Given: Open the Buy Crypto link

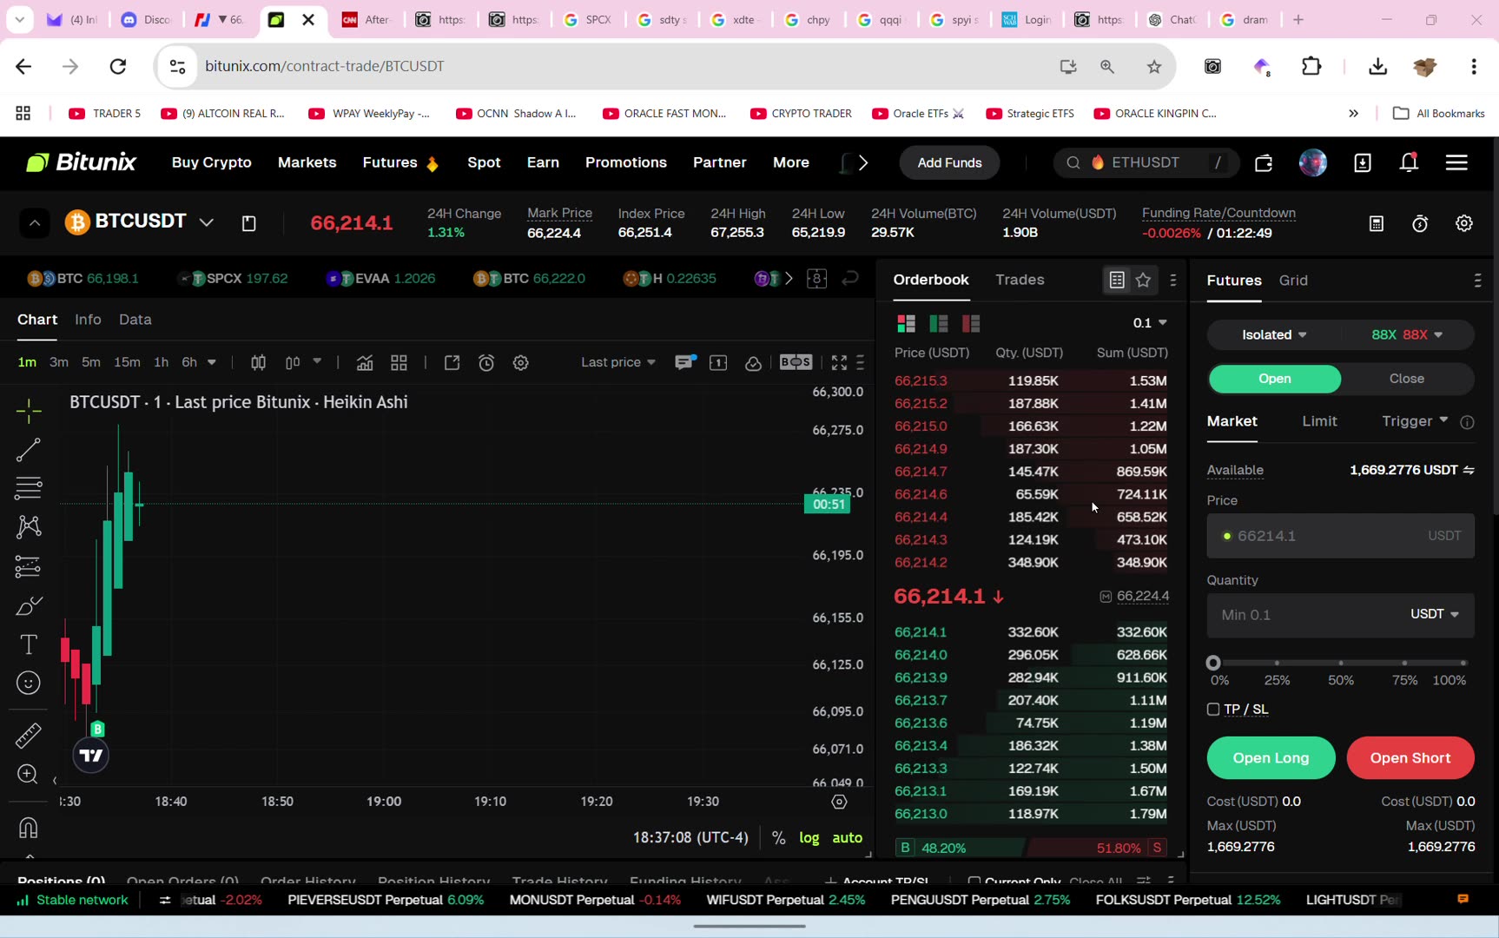Looking at the screenshot, I should [212, 162].
